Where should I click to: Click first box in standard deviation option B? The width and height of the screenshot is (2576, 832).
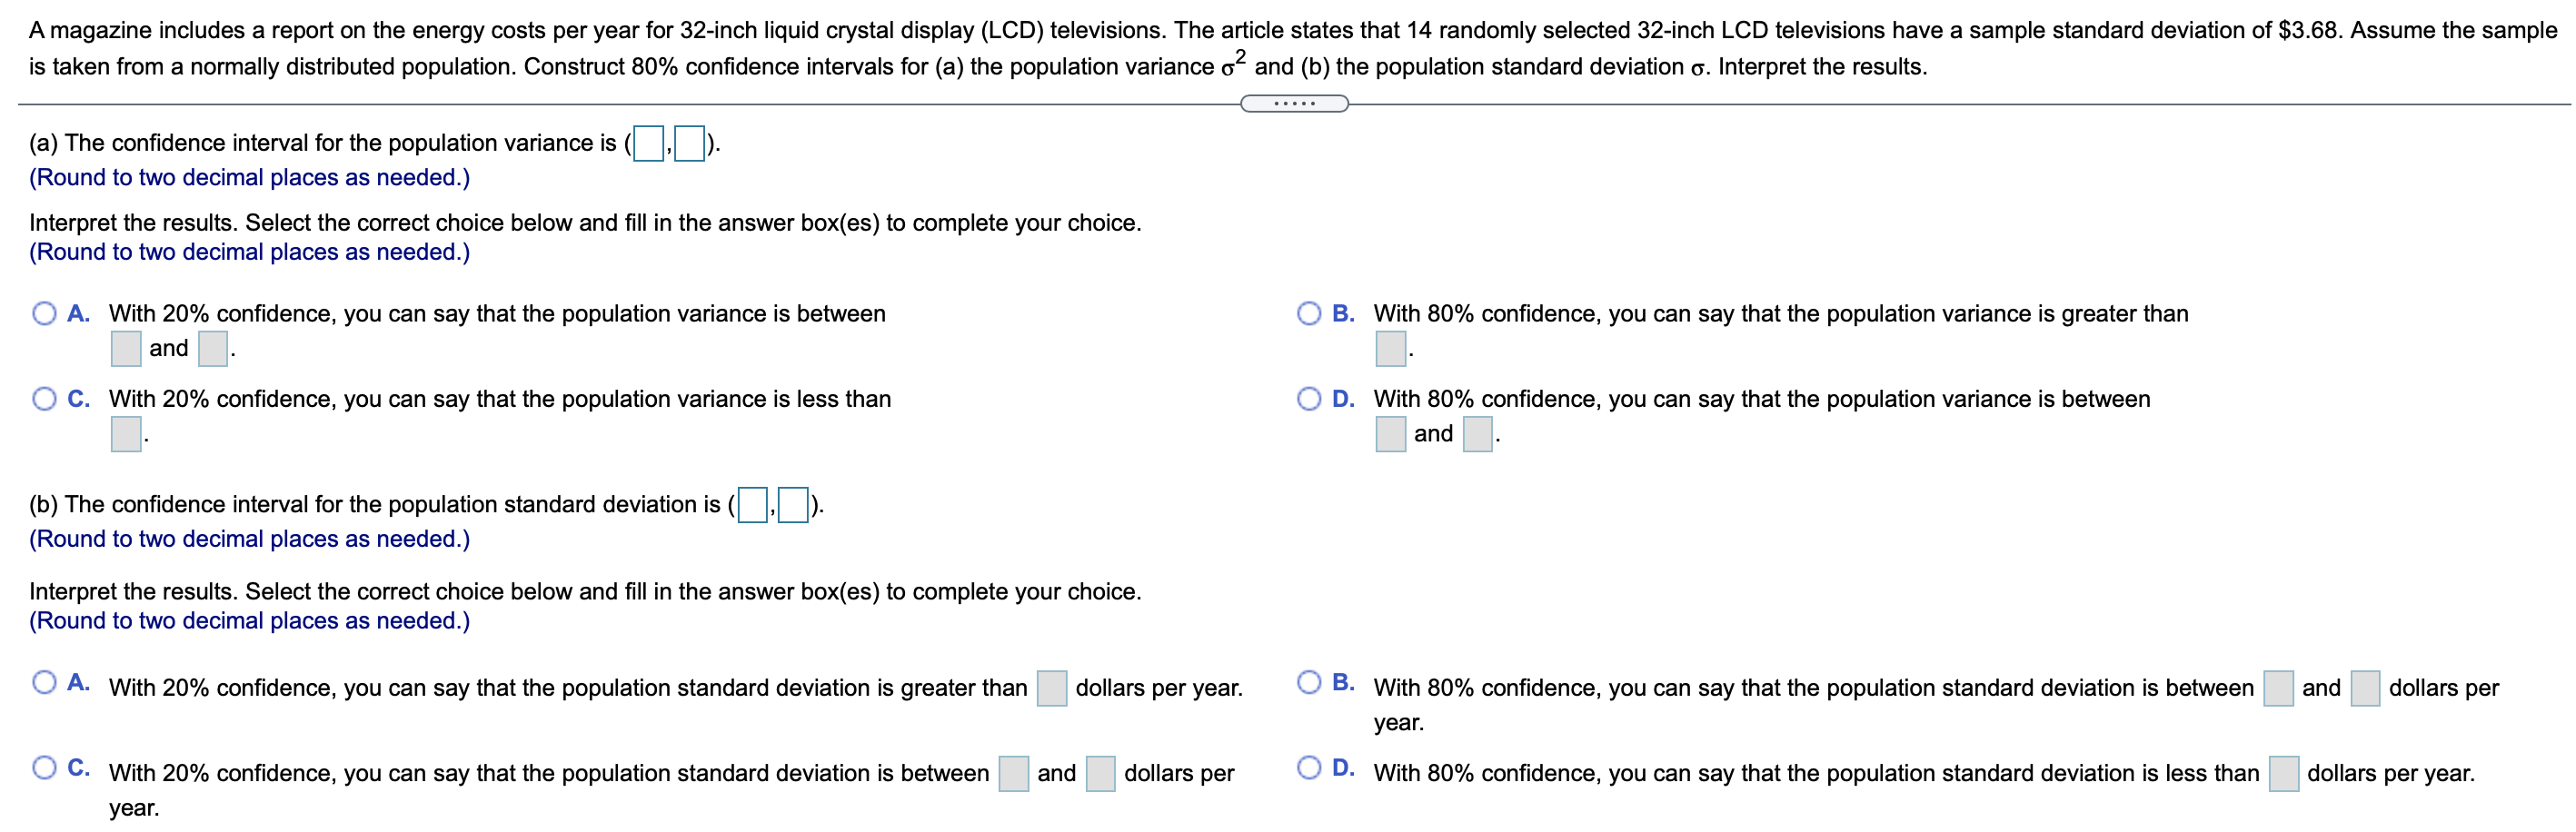(2279, 688)
